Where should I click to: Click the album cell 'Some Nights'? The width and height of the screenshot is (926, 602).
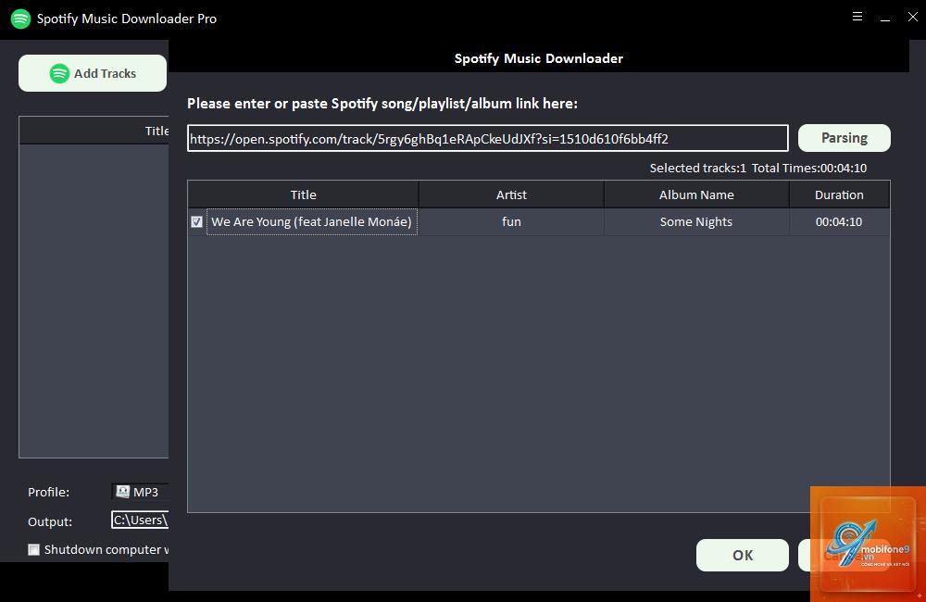pyautogui.click(x=696, y=221)
